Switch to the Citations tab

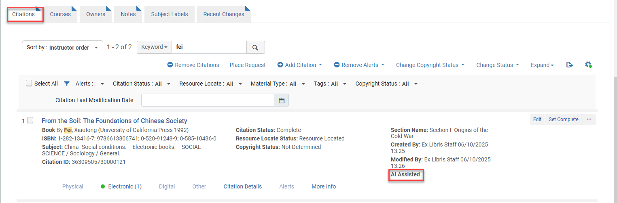23,14
